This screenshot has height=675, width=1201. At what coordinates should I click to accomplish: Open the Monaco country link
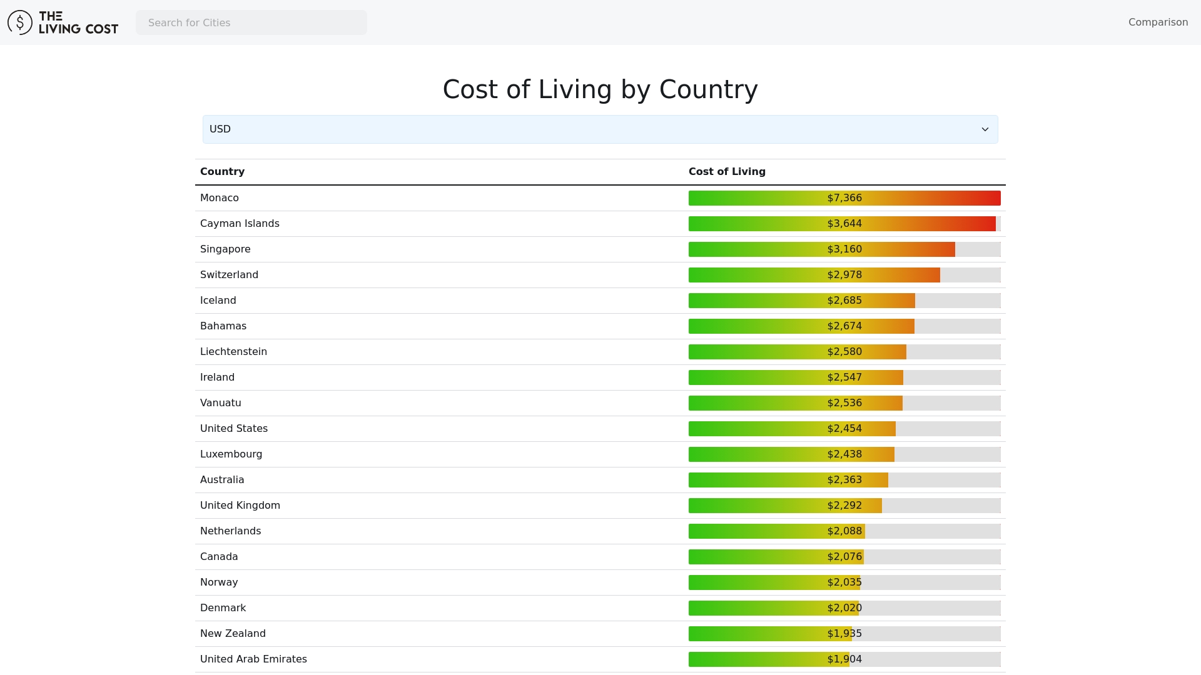(x=220, y=198)
